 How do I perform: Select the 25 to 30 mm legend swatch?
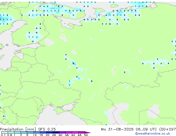pos(56,132)
